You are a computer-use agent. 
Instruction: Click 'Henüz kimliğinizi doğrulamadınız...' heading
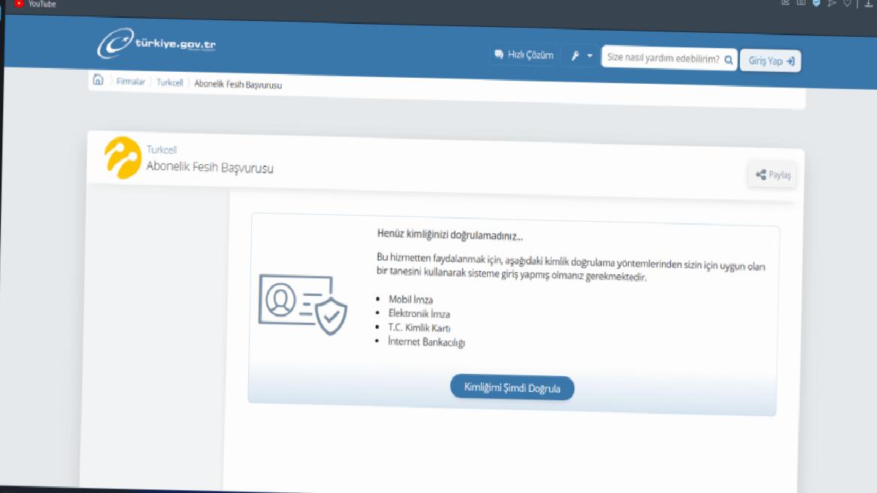[450, 235]
